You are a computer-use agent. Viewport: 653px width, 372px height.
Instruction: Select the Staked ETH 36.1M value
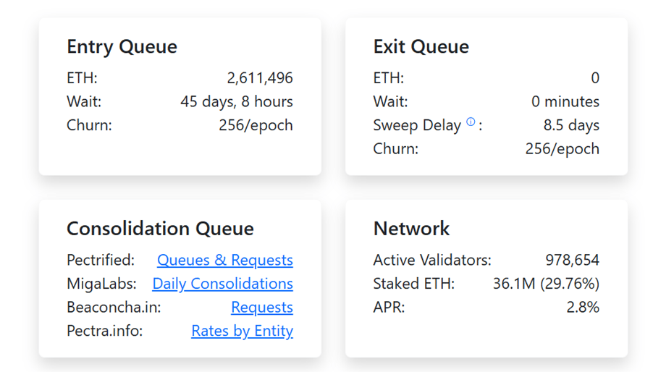[x=546, y=284]
